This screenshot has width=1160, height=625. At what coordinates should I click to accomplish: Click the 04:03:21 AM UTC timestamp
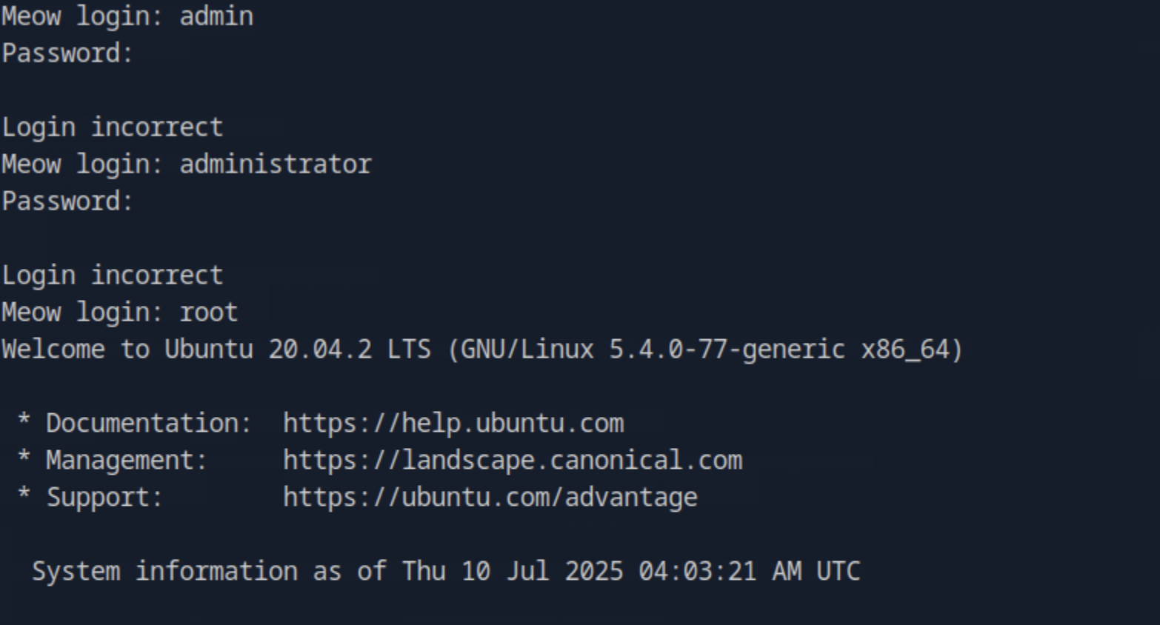click(749, 572)
